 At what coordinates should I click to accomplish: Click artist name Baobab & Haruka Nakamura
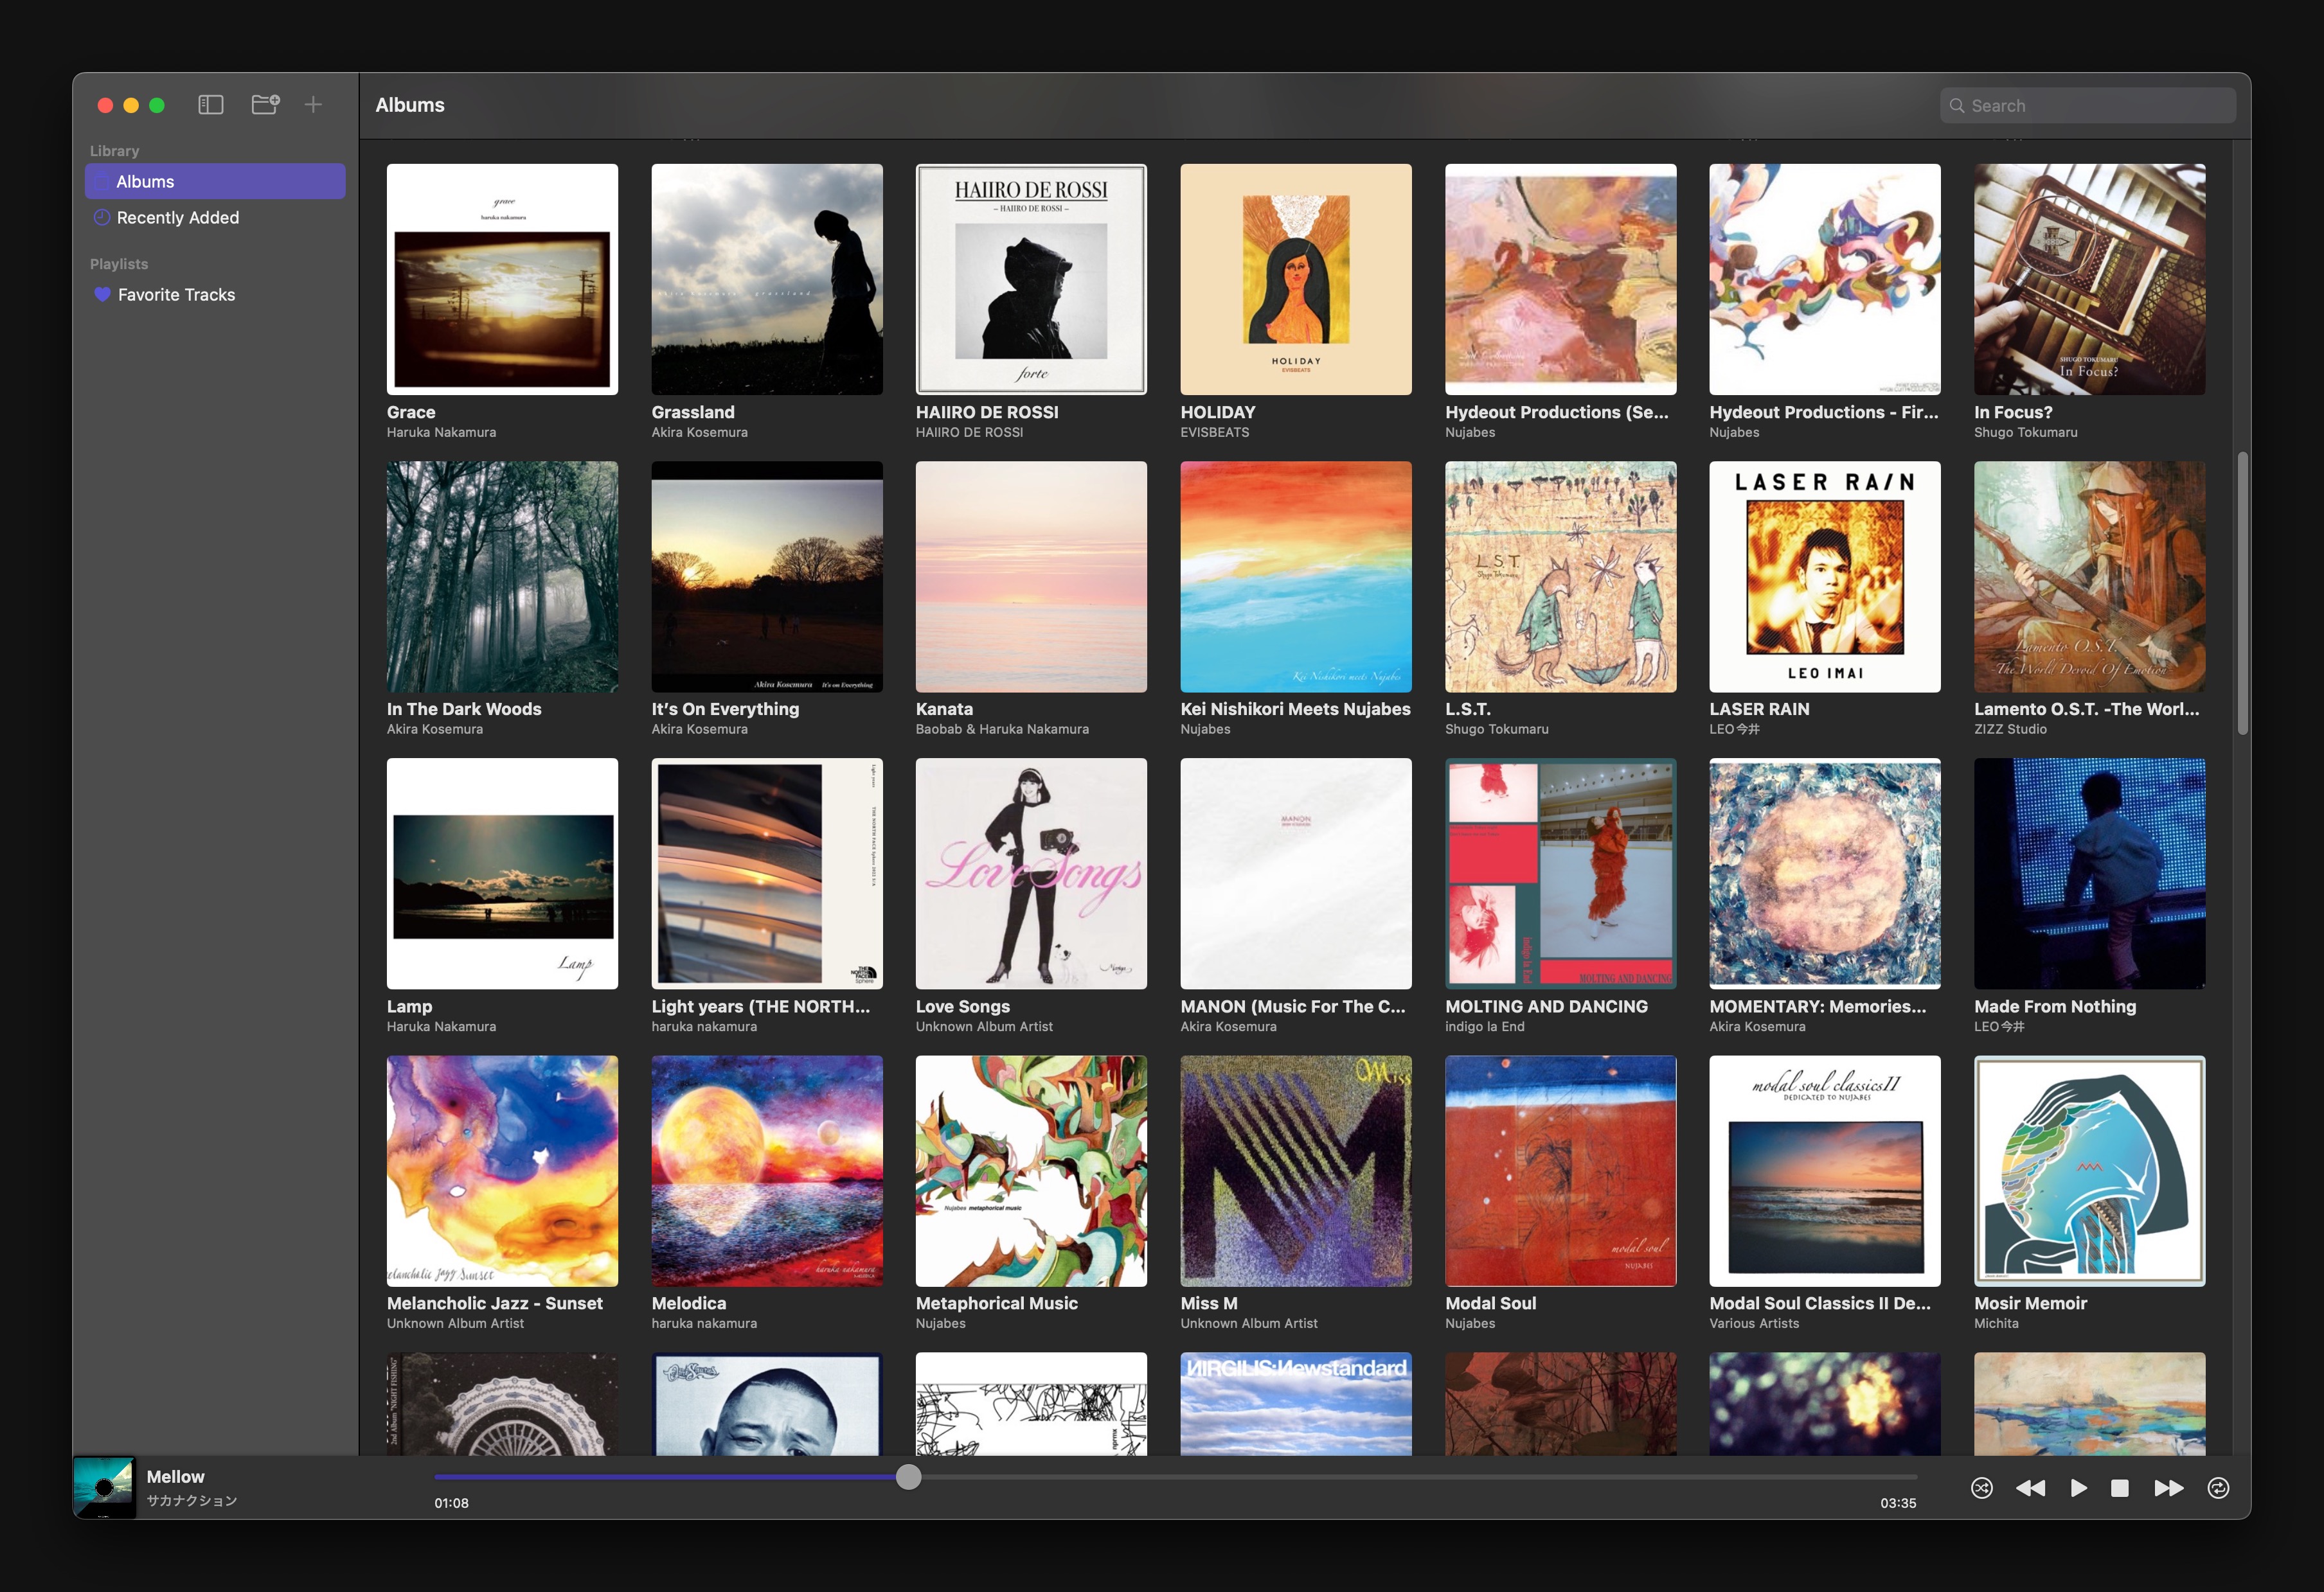pyautogui.click(x=1002, y=730)
